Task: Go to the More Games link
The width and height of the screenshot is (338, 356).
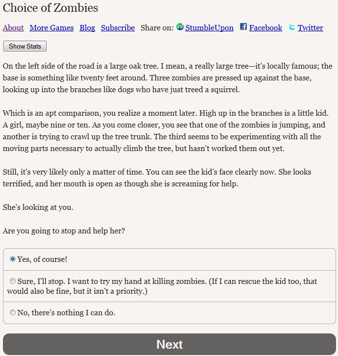Action: coord(51,28)
